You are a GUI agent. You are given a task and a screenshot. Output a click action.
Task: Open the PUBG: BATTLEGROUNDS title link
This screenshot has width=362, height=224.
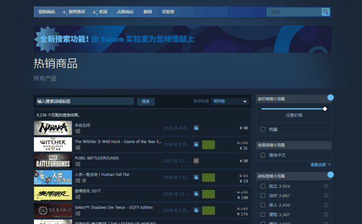[97, 158]
